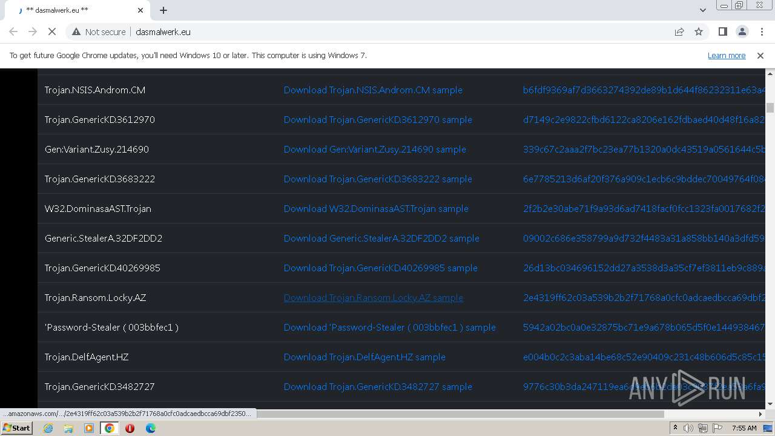Download Trojan.GenericKD.40269985 sample
The image size is (775, 436).
pyautogui.click(x=381, y=268)
